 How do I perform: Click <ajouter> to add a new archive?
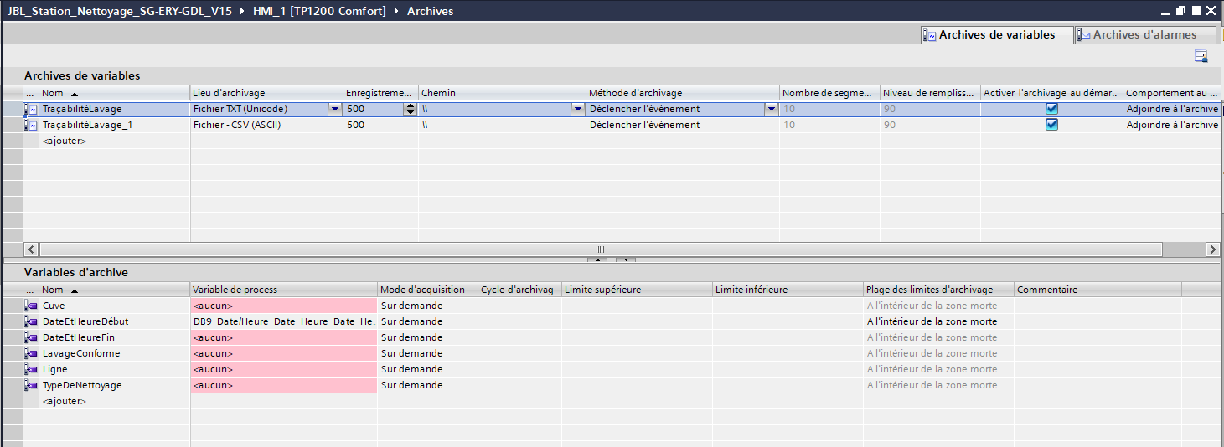65,141
